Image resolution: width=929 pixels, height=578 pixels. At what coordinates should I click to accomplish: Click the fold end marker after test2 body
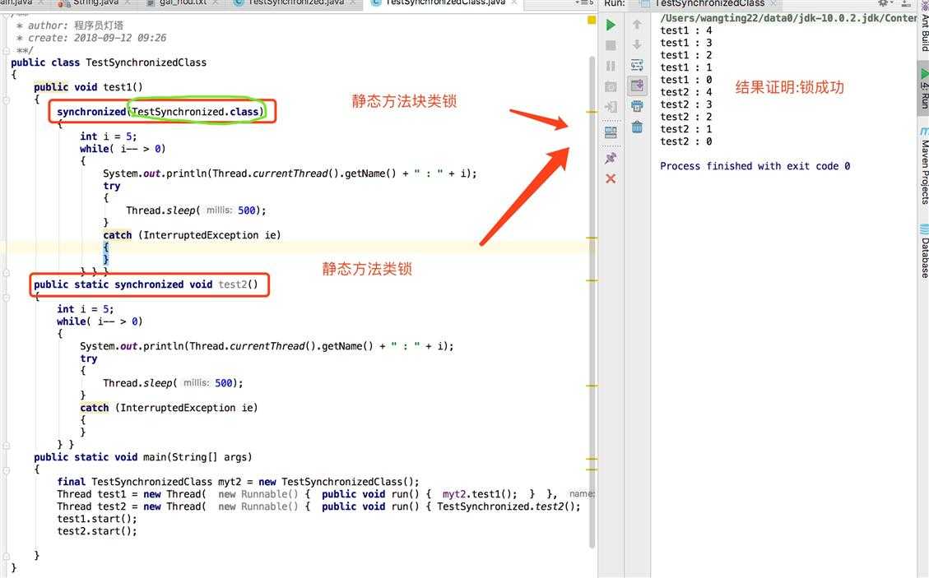[7, 445]
